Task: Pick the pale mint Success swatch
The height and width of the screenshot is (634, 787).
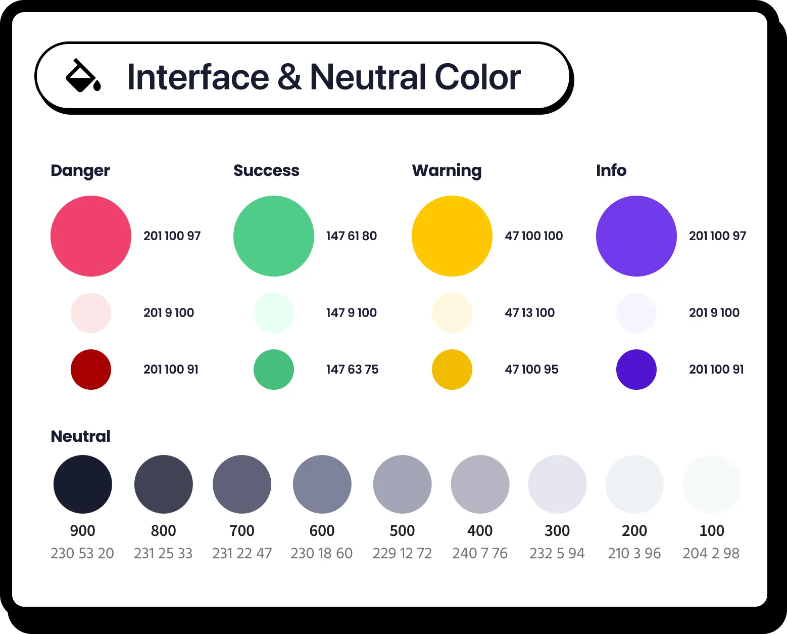Action: click(x=274, y=313)
